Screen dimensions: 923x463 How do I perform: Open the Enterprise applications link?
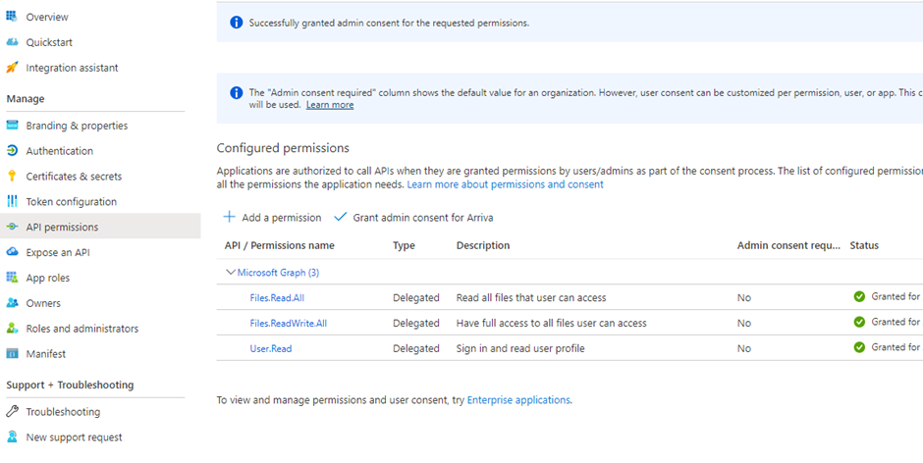pos(518,400)
